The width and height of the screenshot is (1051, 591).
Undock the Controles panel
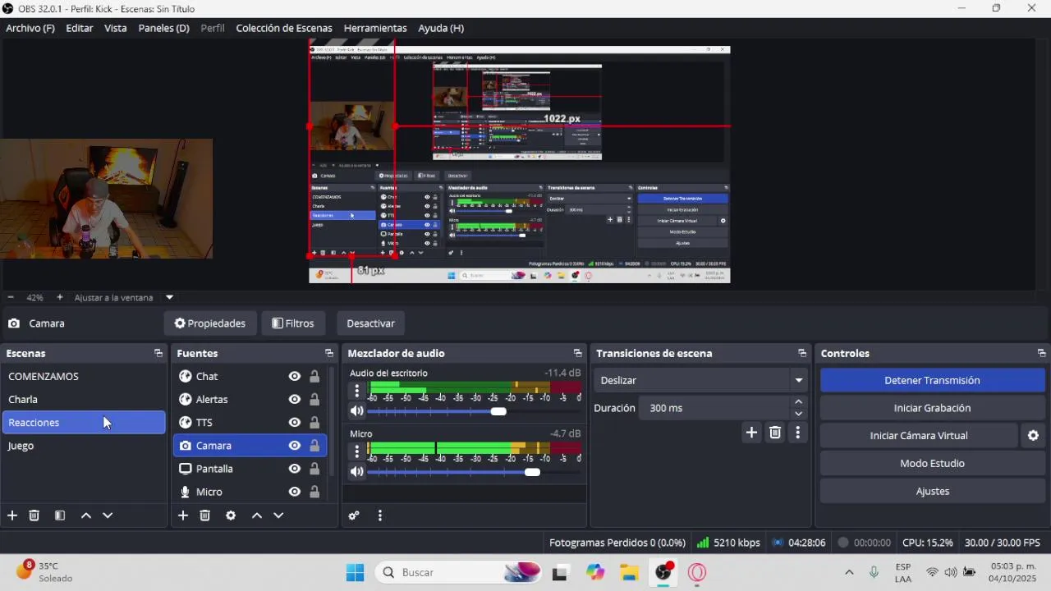pyautogui.click(x=1042, y=354)
